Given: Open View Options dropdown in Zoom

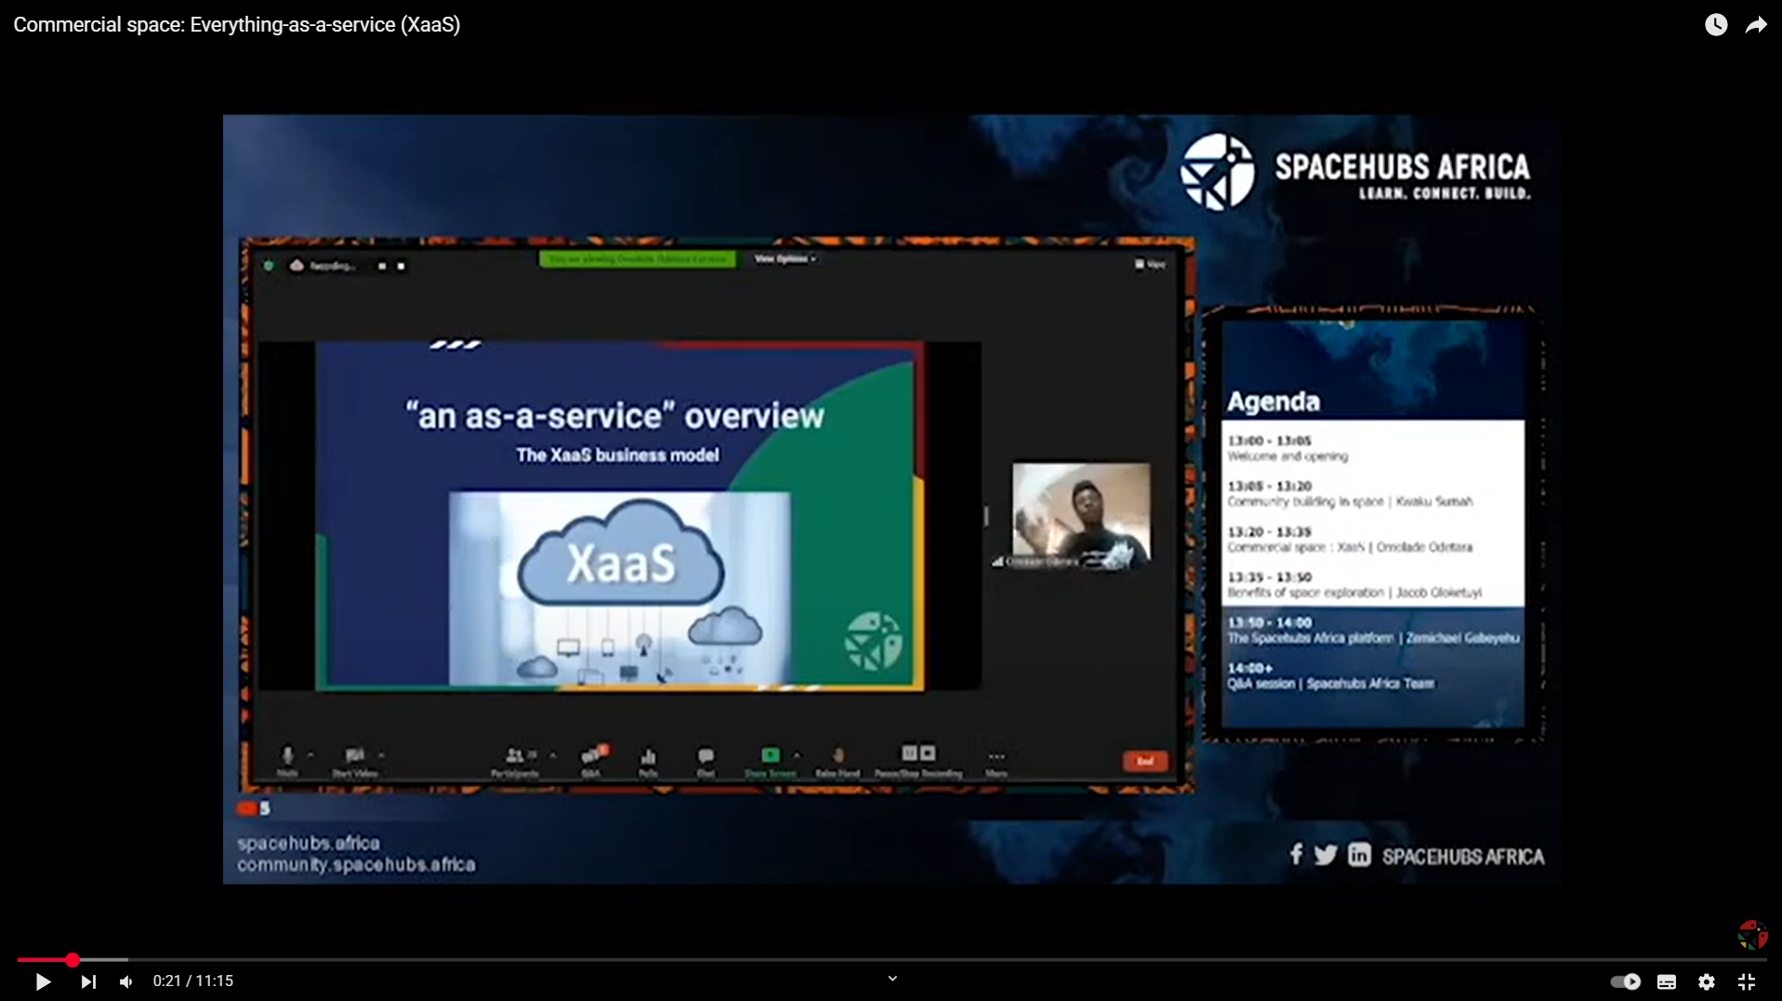Looking at the screenshot, I should pyautogui.click(x=785, y=259).
